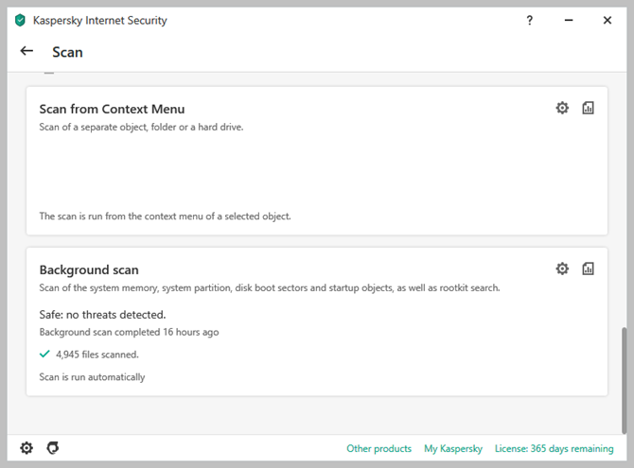Open the My Kaspersky link
Image resolution: width=634 pixels, height=468 pixels.
pos(452,449)
